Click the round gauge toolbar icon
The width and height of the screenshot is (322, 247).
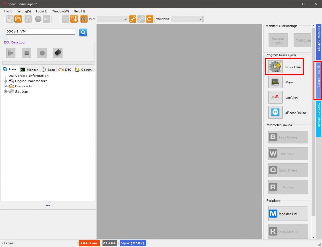38,19
